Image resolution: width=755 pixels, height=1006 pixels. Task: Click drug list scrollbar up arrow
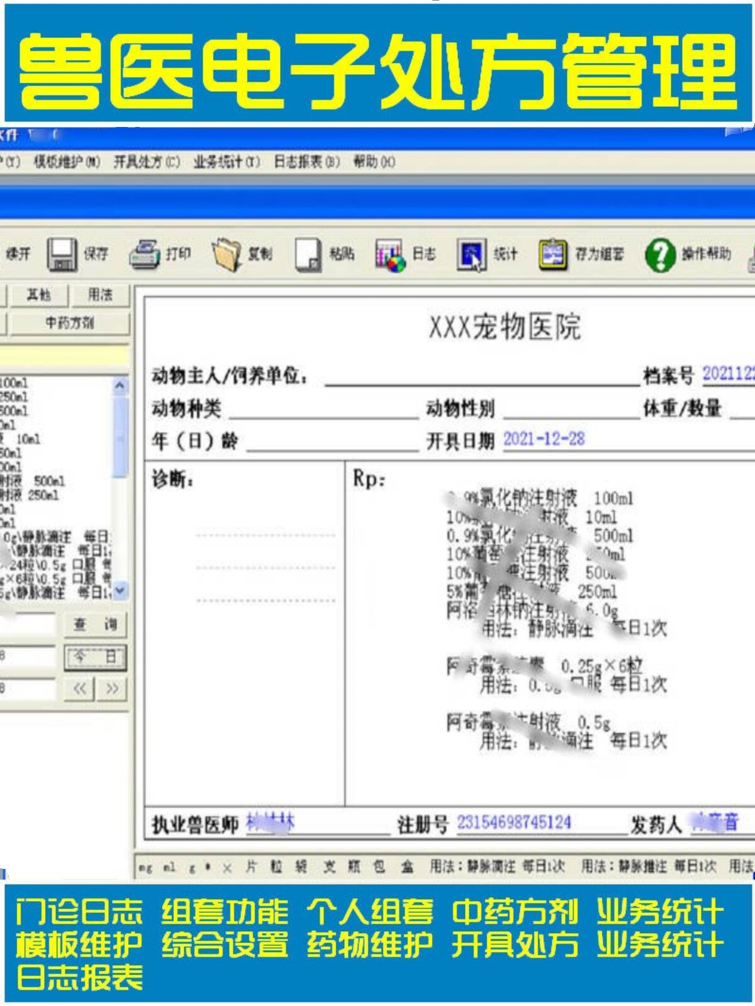point(120,385)
